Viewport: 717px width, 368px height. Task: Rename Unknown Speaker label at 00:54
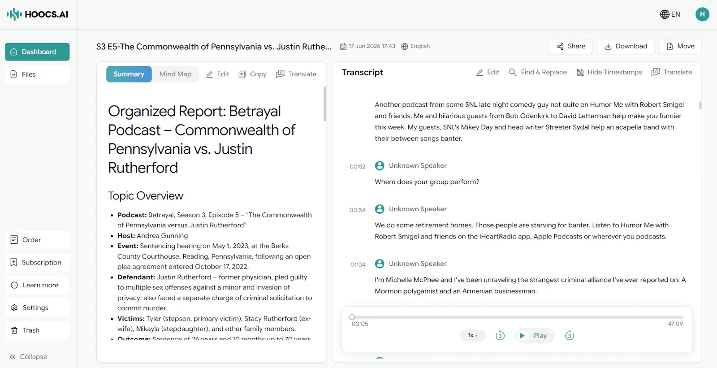coord(418,209)
